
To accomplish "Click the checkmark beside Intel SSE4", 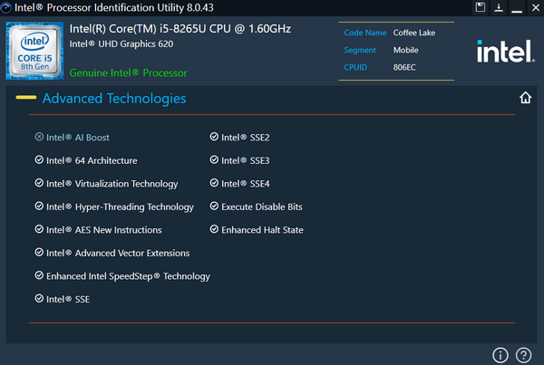I will [214, 184].
